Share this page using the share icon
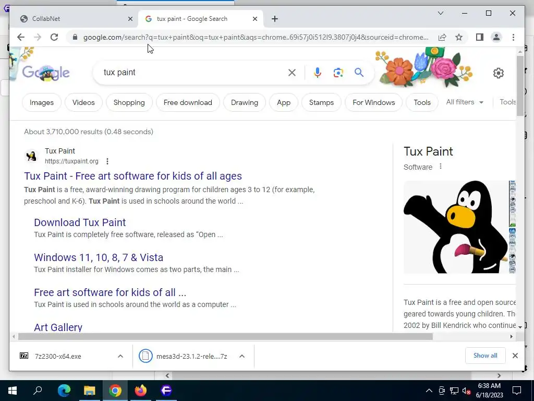The width and height of the screenshot is (534, 401). 442,37
